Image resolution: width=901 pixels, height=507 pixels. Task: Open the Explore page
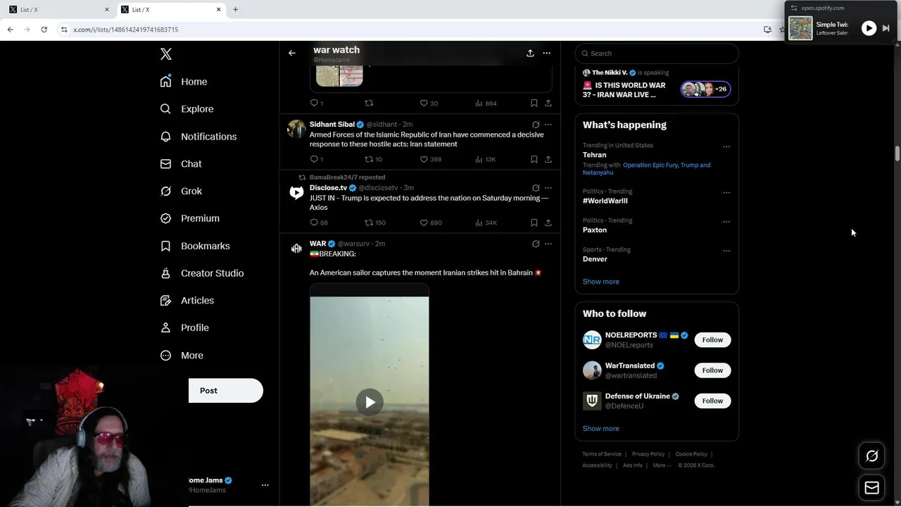click(187, 109)
